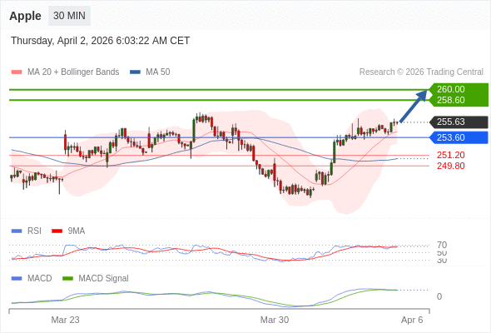The image size is (491, 333).
Task: Click the Apple chart title
Action: click(x=25, y=16)
